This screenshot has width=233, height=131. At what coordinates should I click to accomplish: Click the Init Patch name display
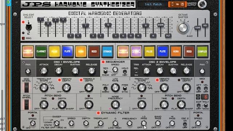(x=153, y=4)
